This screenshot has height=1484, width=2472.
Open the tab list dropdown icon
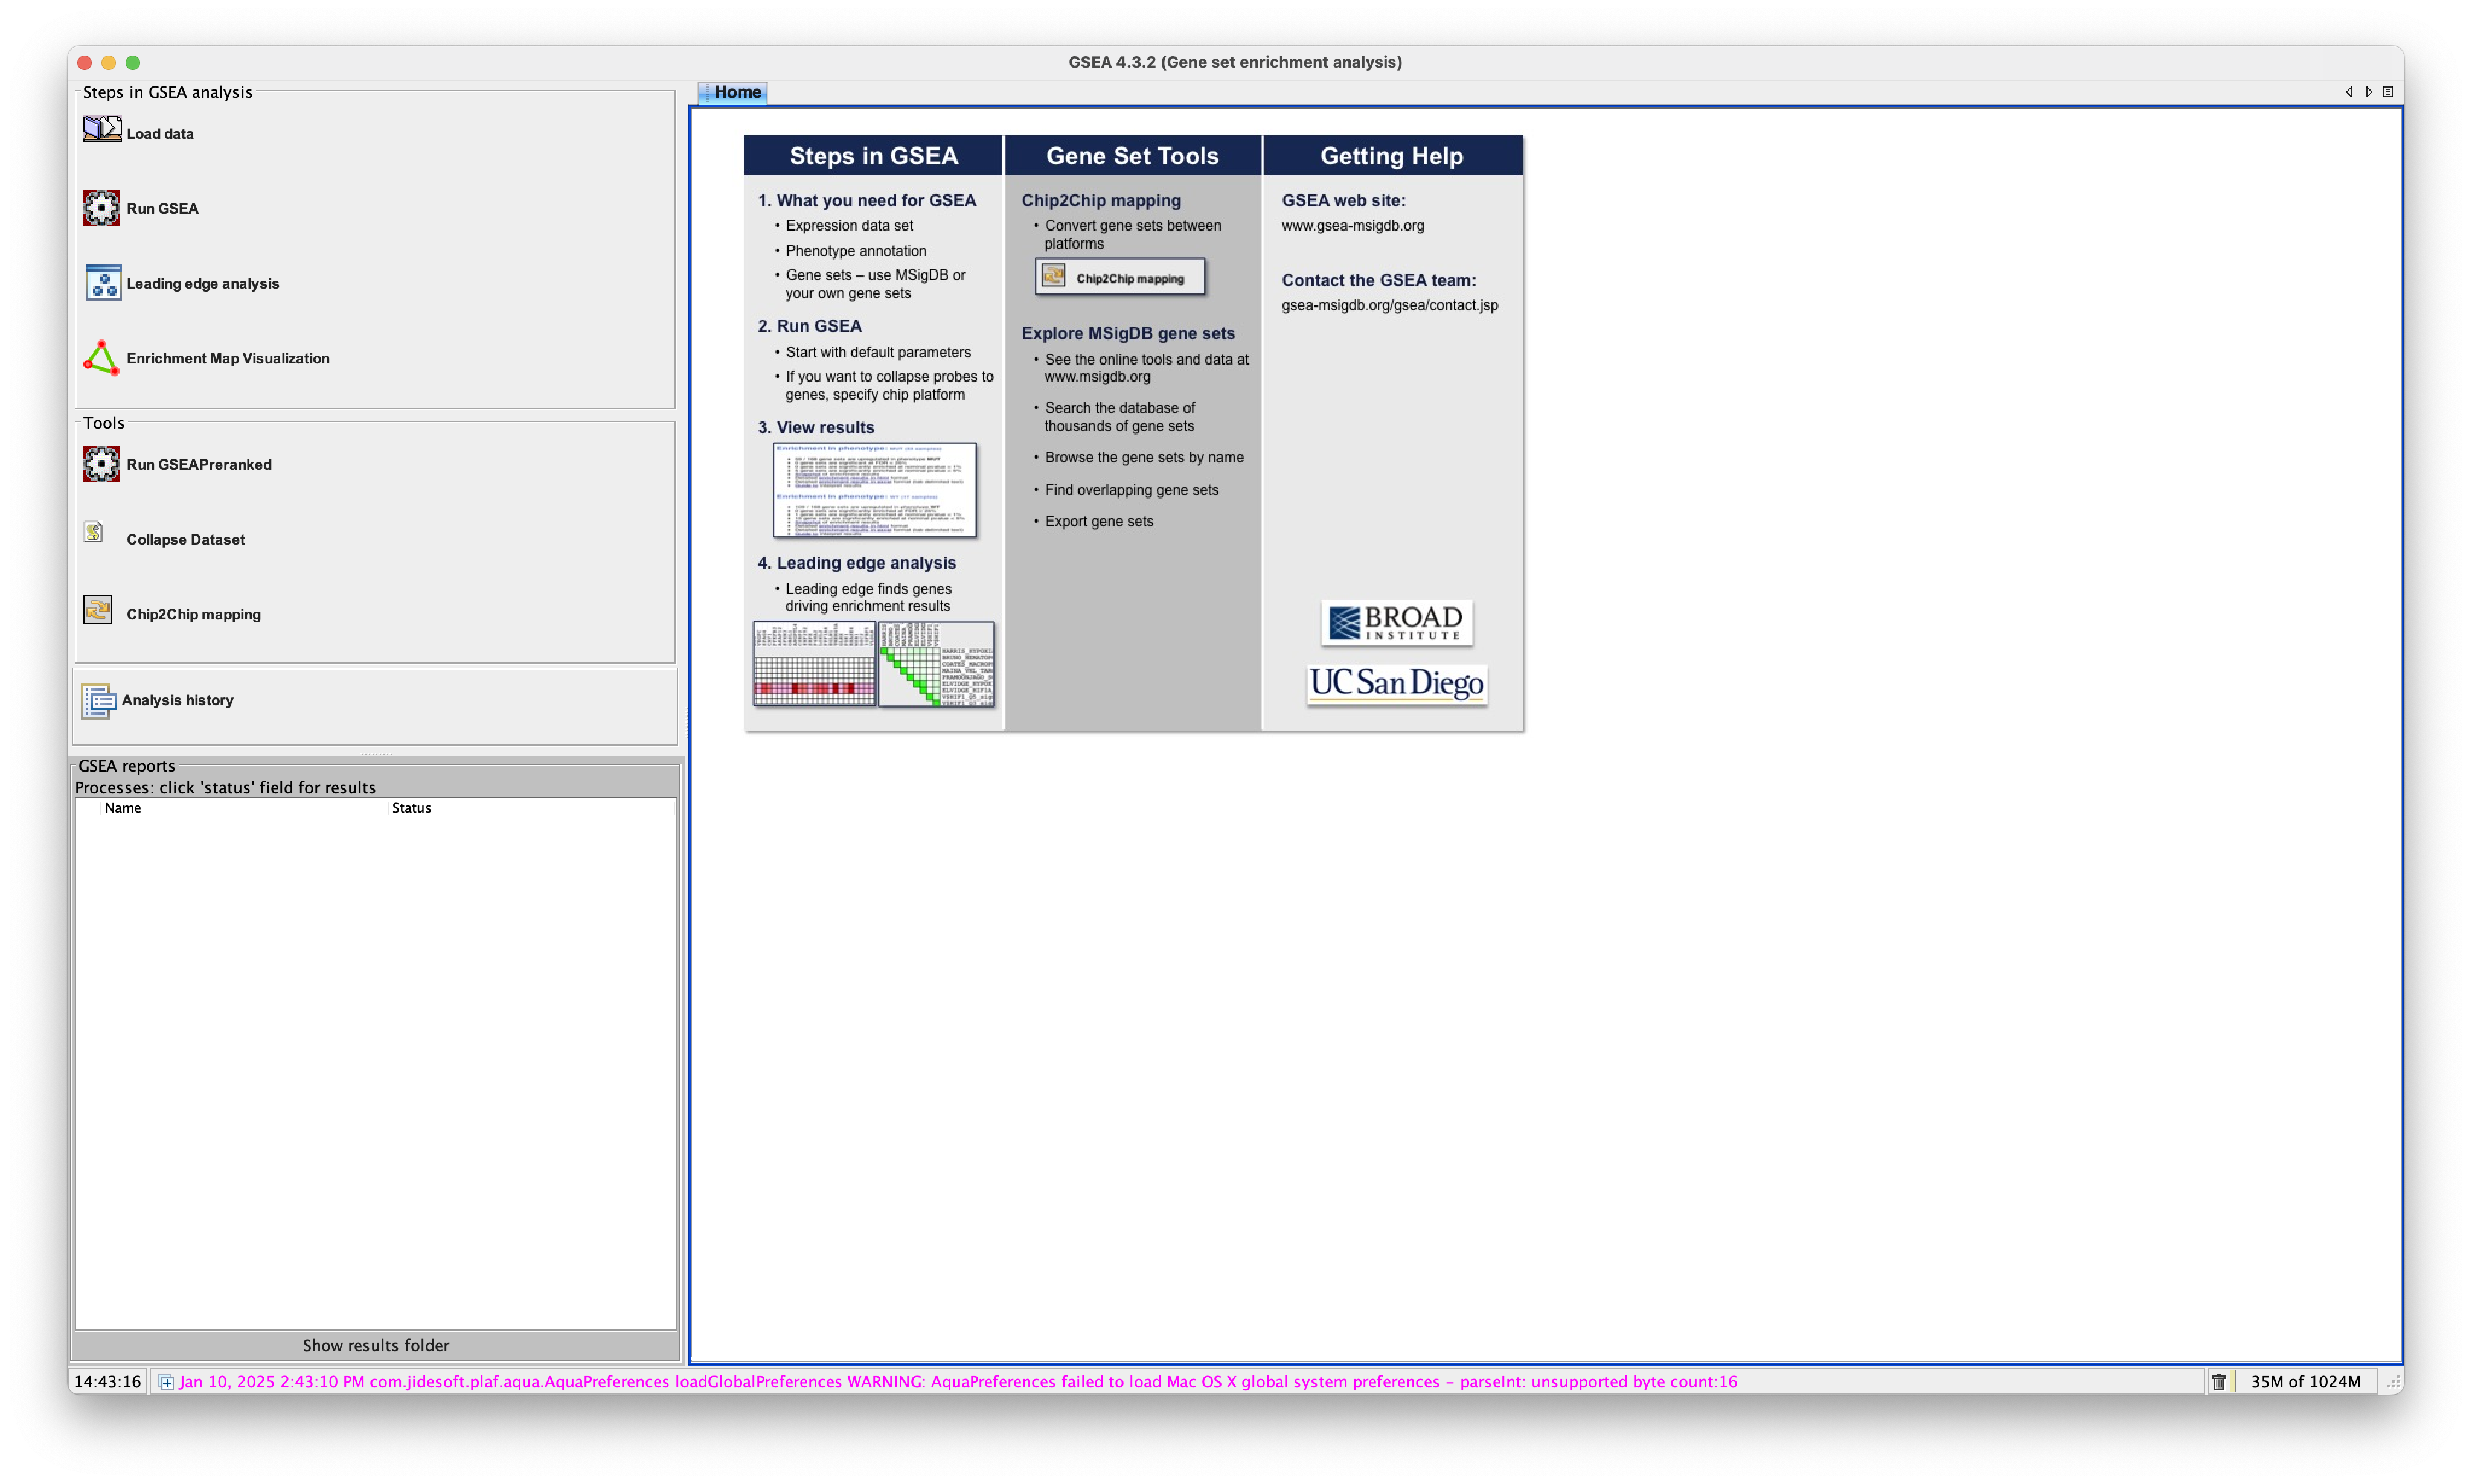click(2388, 92)
